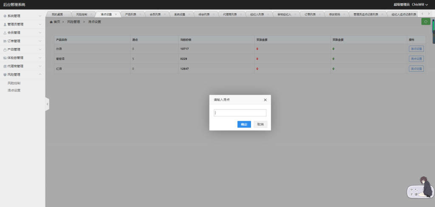The width and height of the screenshot is (435, 207).
Task: Click the 风险管理 shield icon
Action: point(5,75)
